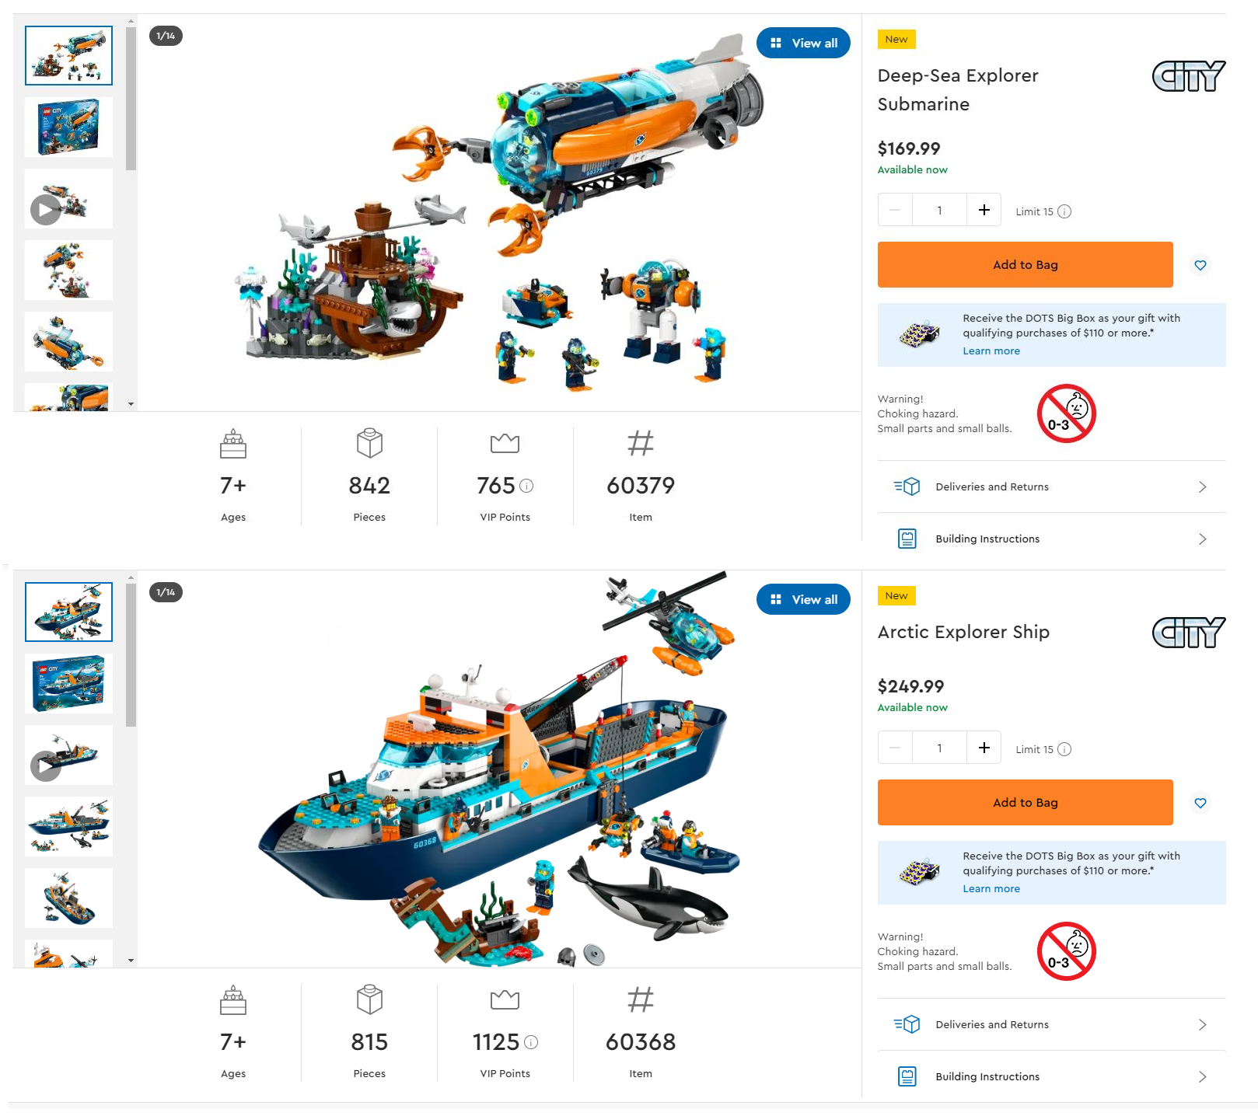Image resolution: width=1258 pixels, height=1116 pixels.
Task: Expand Deliveries and Returns for Submarine
Action: pos(1051,487)
